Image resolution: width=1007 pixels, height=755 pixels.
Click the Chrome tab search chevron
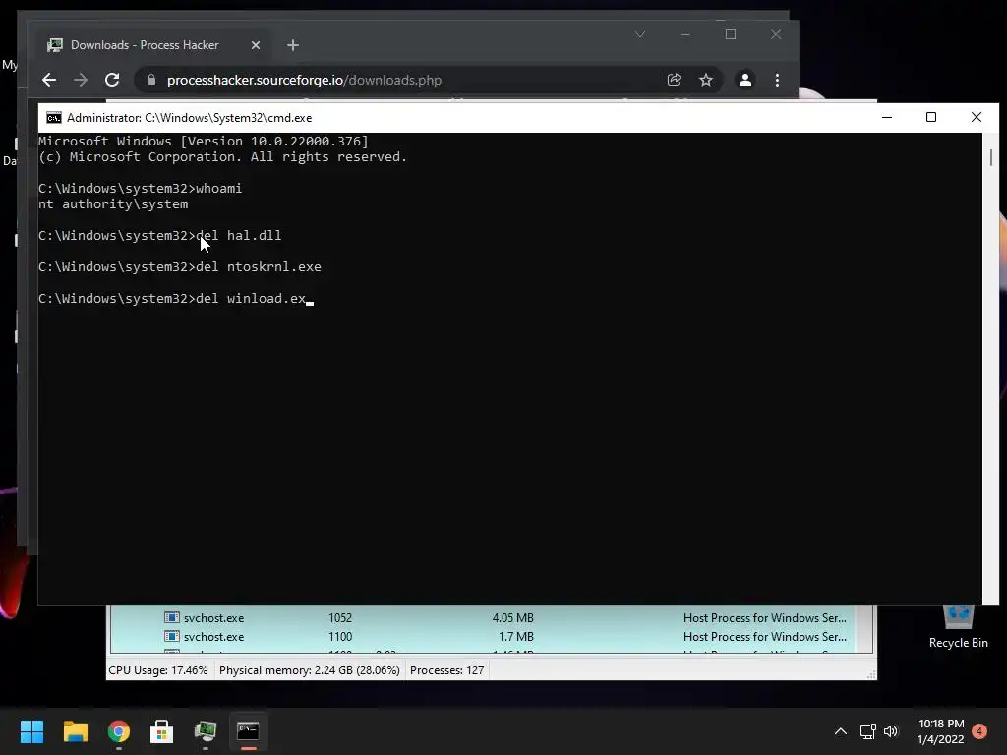point(639,34)
